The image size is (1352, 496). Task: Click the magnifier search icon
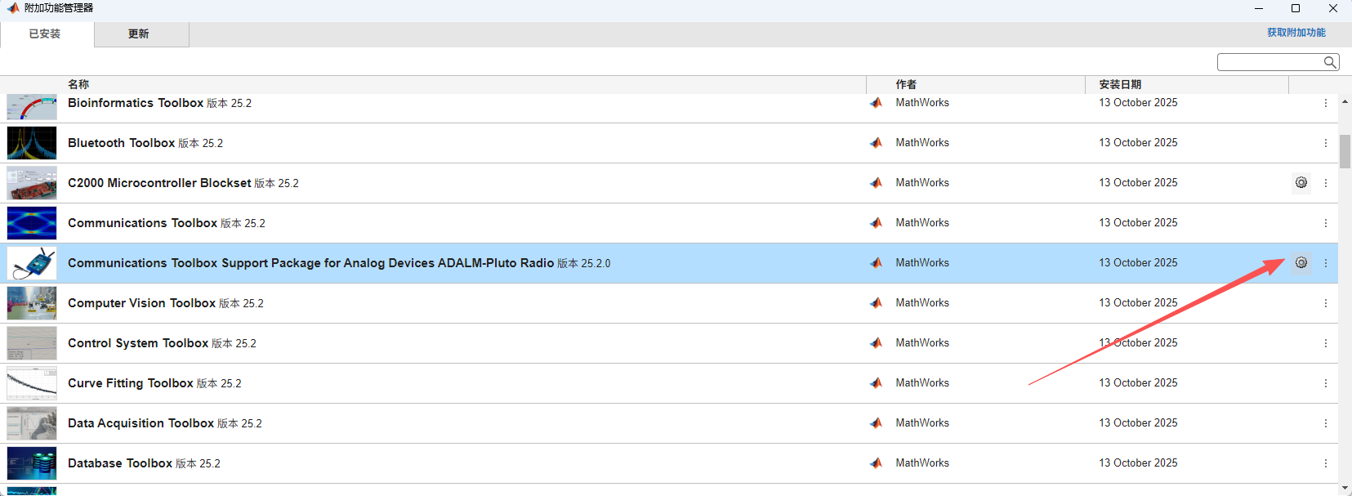click(x=1330, y=62)
